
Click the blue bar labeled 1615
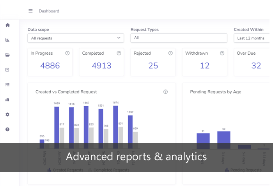[x=71, y=128]
